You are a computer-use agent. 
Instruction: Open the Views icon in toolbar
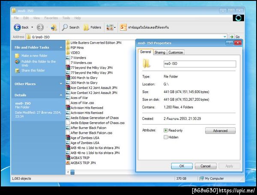click(x=110, y=27)
